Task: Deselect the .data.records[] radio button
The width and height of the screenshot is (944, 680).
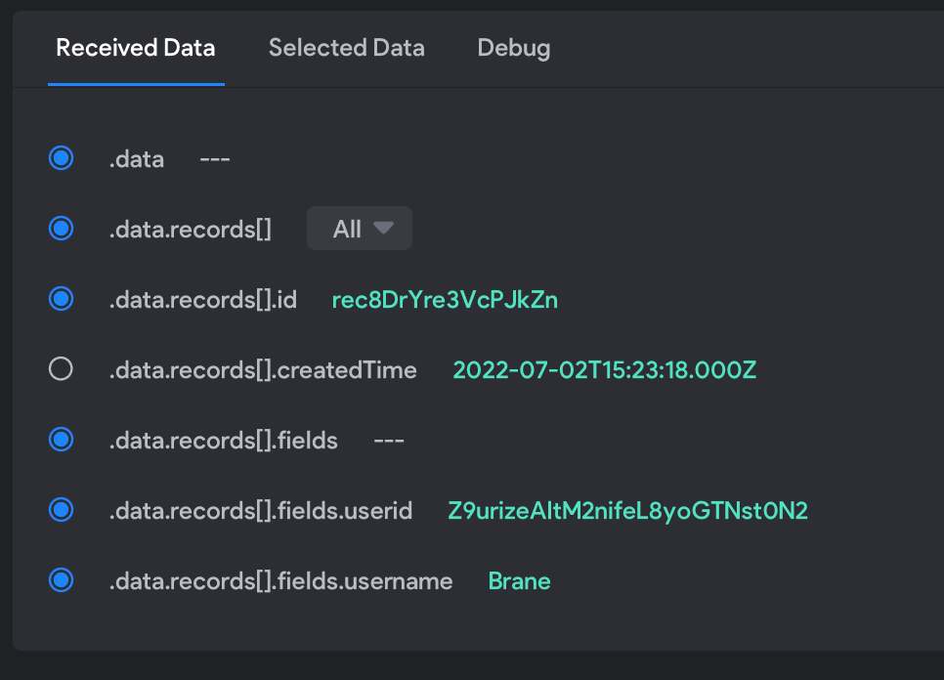Action: point(61,229)
